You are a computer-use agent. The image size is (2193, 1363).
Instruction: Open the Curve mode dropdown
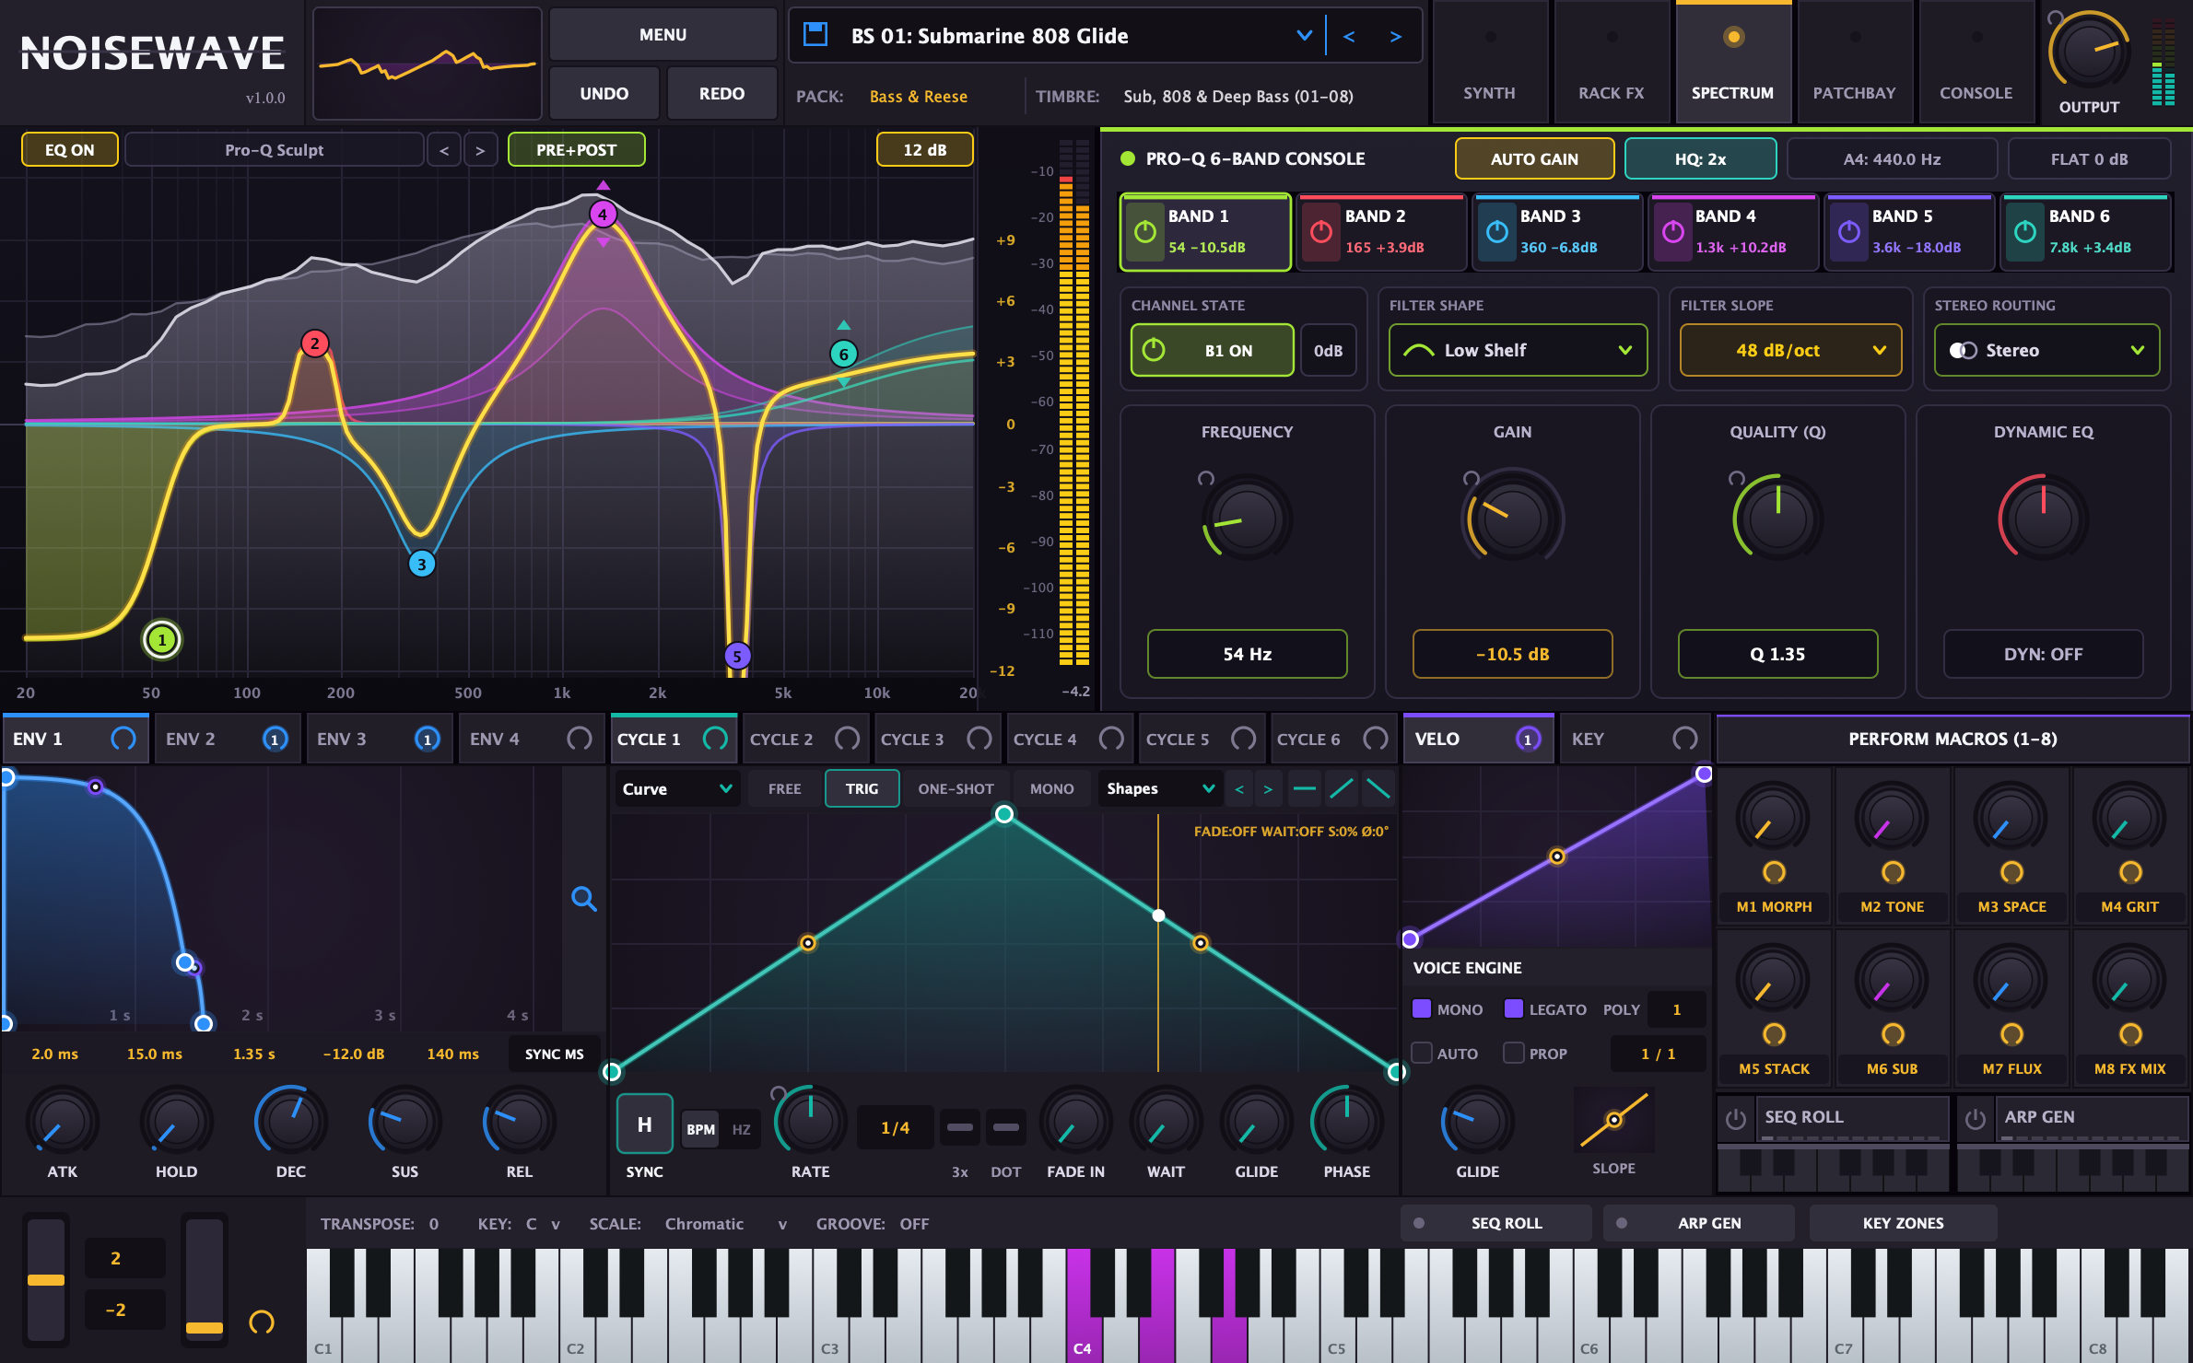pos(676,789)
